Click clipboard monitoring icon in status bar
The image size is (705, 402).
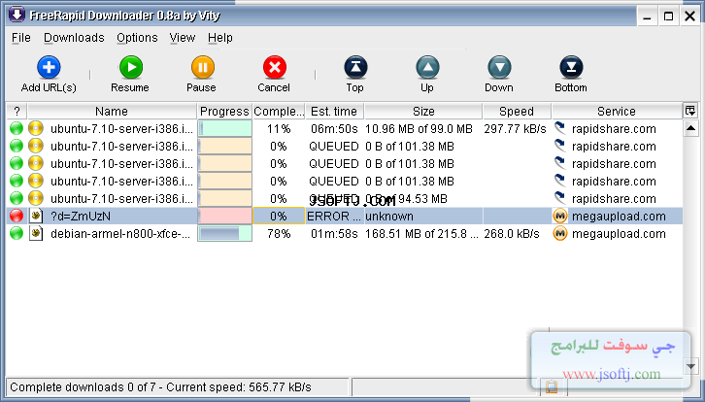(552, 386)
